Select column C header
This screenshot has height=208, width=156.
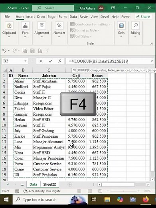pyautogui.click(x=49, y=70)
